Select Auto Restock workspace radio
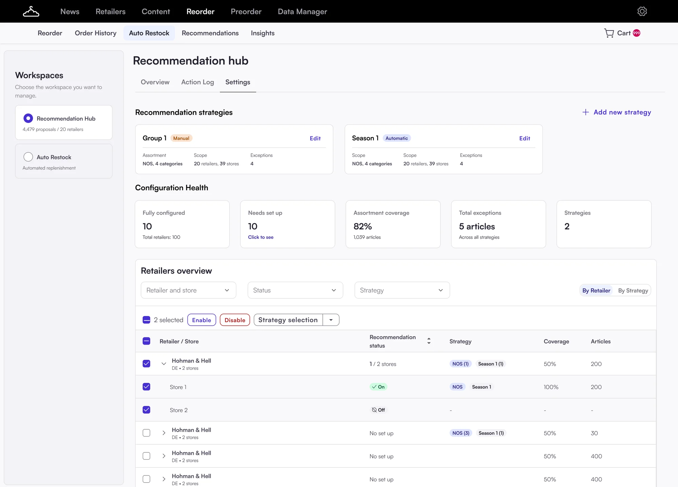The height and width of the screenshot is (487, 678). pos(28,157)
